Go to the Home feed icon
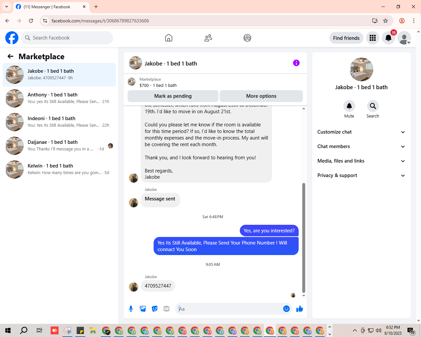 click(169, 38)
